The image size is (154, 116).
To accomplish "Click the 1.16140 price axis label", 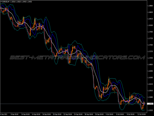I will coord(150,84).
